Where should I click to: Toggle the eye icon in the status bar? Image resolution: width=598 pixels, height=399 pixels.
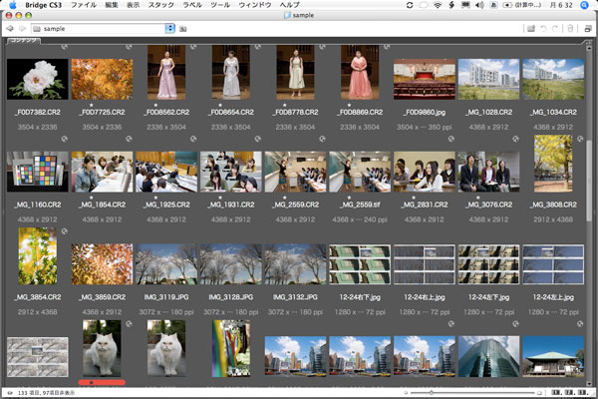tap(10, 392)
